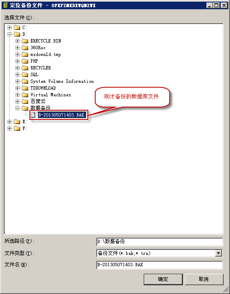Screen dimensions: 230x294
Task: Collapse the 数据备份 folder node
Action: coord(17,108)
